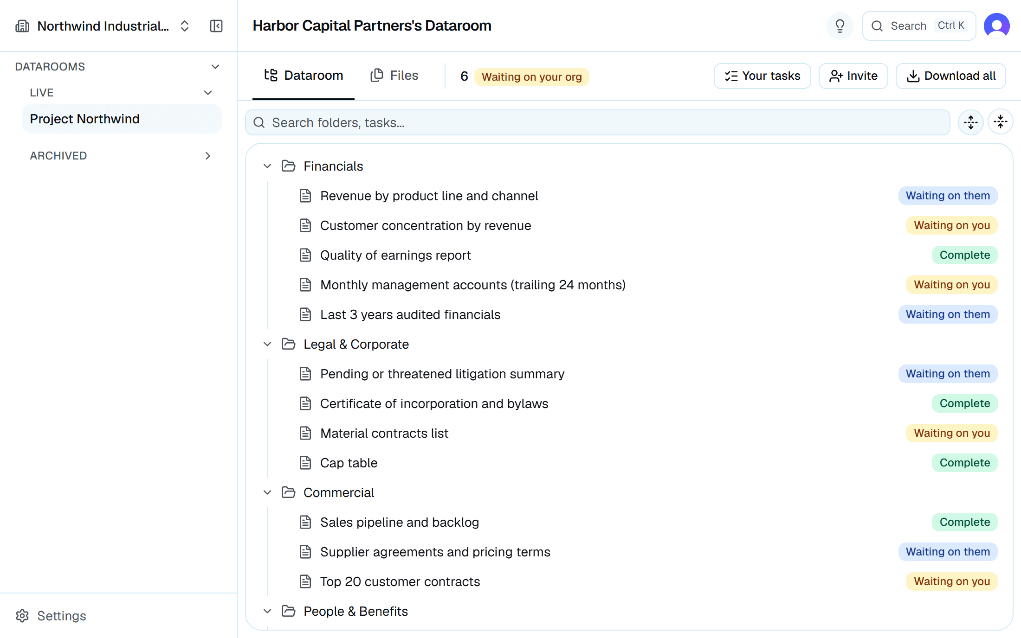Switch to the Dataroom tab
This screenshot has width=1021, height=638.
pos(304,76)
